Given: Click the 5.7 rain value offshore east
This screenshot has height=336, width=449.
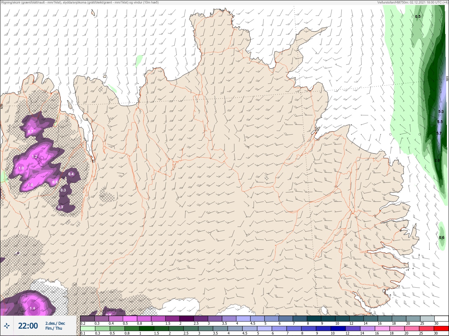Looking at the screenshot, I should [439, 134].
